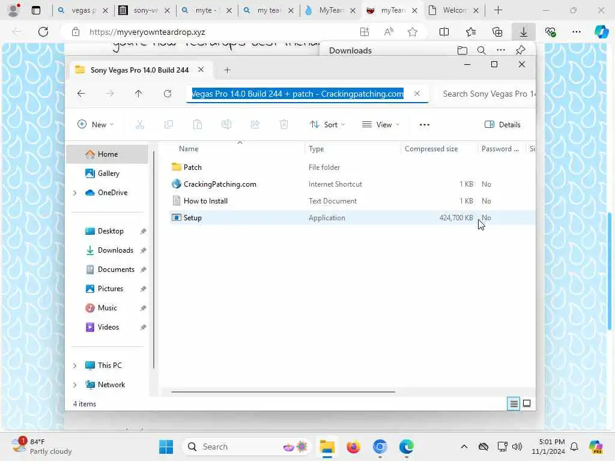This screenshot has height=461, width=615.
Task: Switch to details list view in Explorer
Action: click(x=514, y=403)
